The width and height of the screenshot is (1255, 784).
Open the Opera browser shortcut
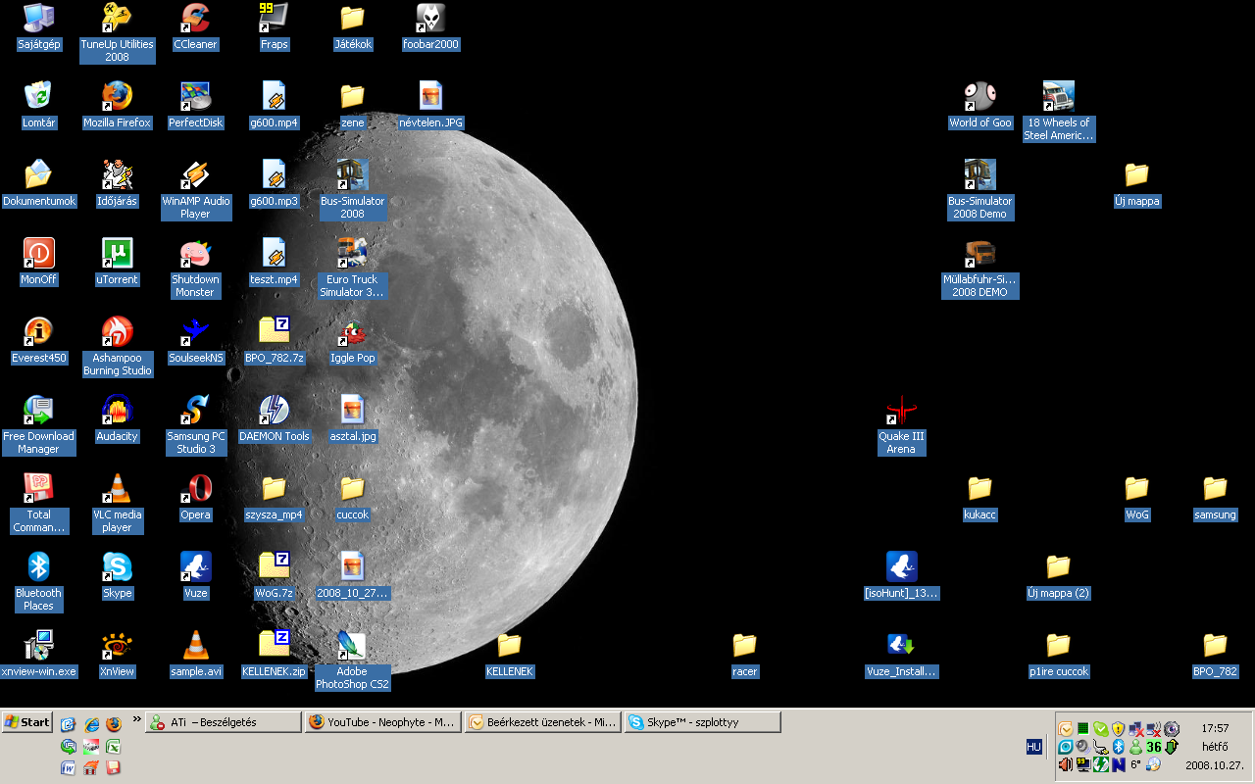195,498
